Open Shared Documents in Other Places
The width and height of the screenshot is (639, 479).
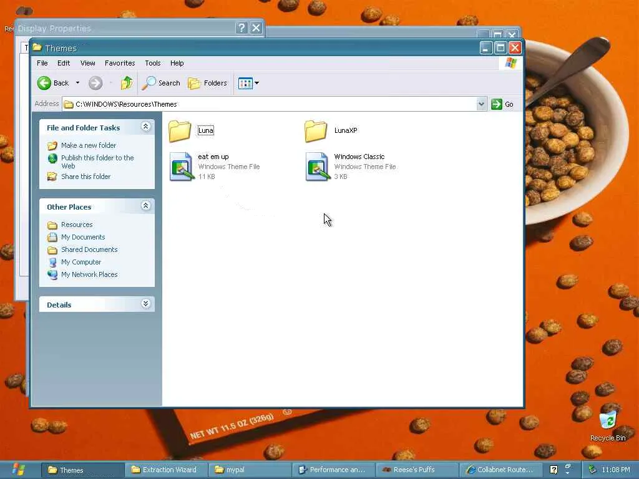click(x=89, y=249)
